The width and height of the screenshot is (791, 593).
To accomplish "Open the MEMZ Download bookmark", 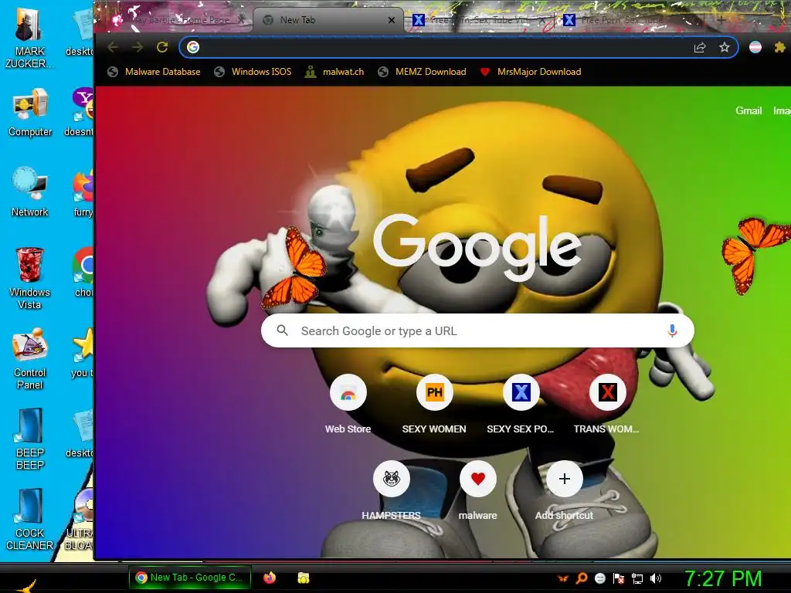I will [423, 72].
